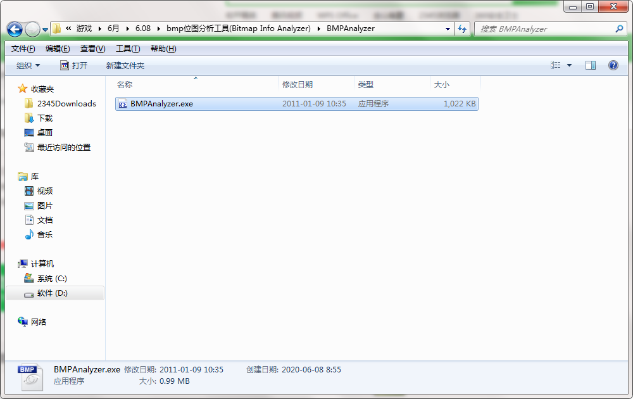Click the globe icon beside 网络
Image resolution: width=633 pixels, height=399 pixels.
point(23,322)
